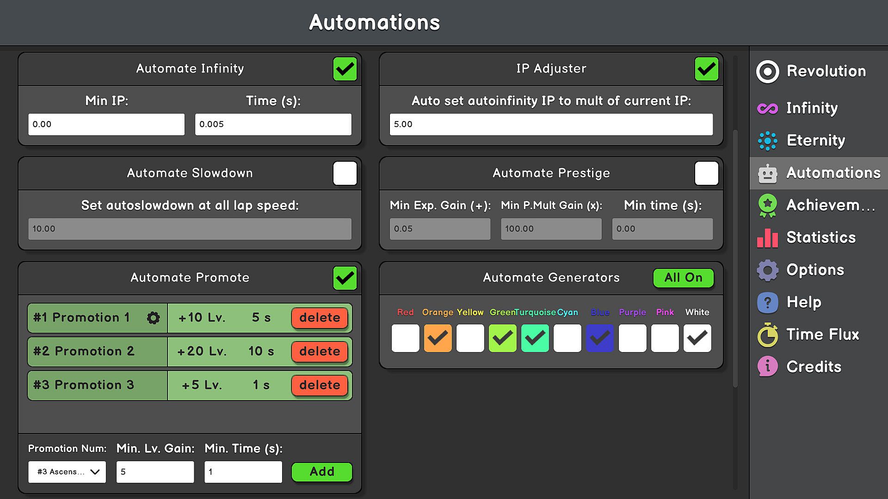Click the Revolution circle icon
Screen dimensions: 888x499
(x=767, y=72)
